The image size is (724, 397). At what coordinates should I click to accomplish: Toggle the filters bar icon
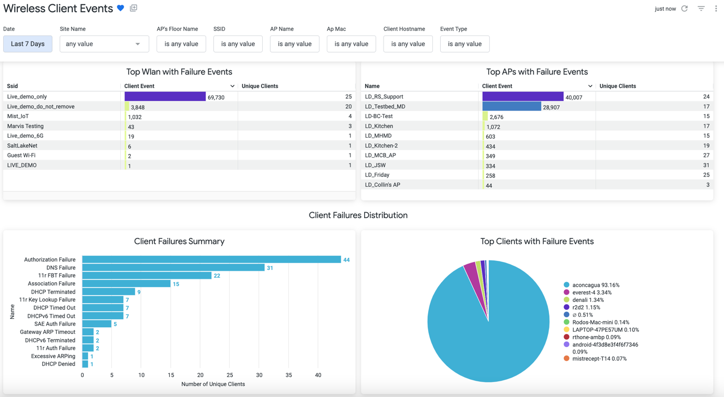(701, 8)
